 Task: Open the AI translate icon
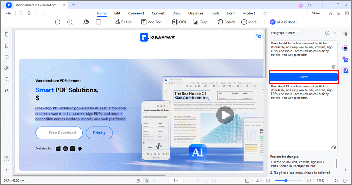(345, 59)
